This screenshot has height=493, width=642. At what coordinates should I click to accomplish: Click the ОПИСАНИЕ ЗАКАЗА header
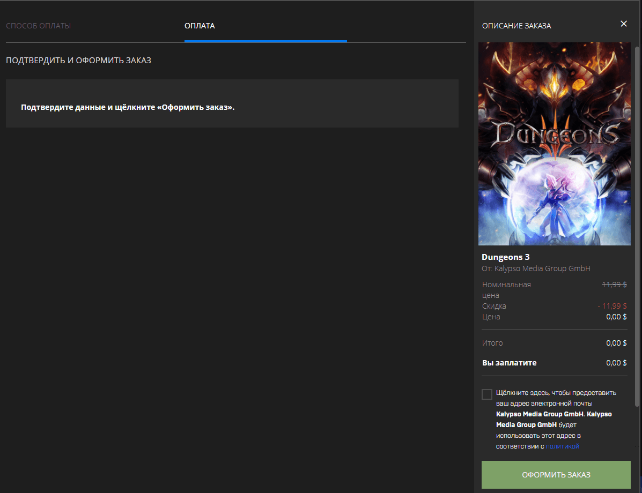516,25
